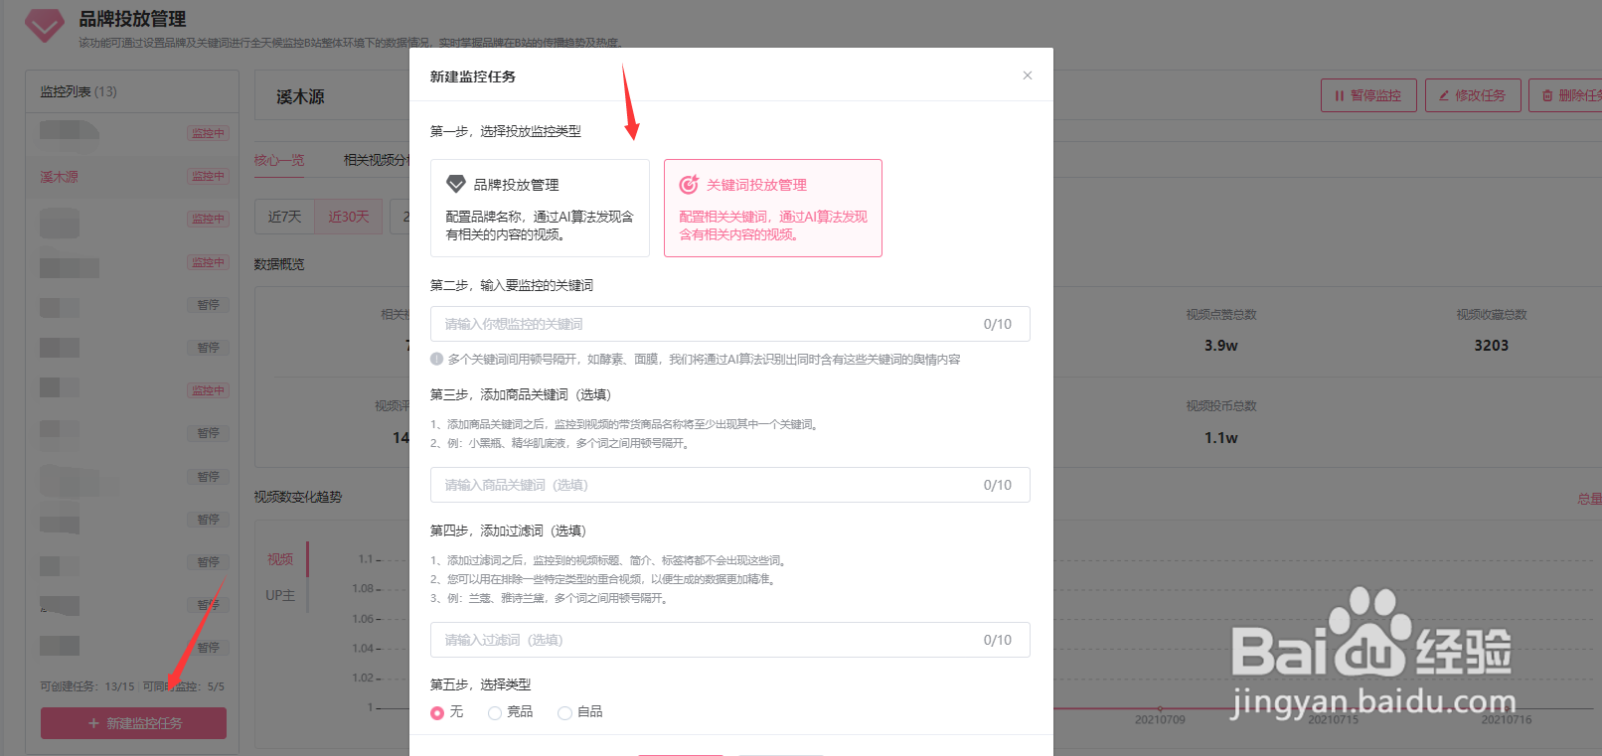The width and height of the screenshot is (1602, 756).
Task: Click the 视频点赞总数 value 3.9w
Action: pos(1221,346)
